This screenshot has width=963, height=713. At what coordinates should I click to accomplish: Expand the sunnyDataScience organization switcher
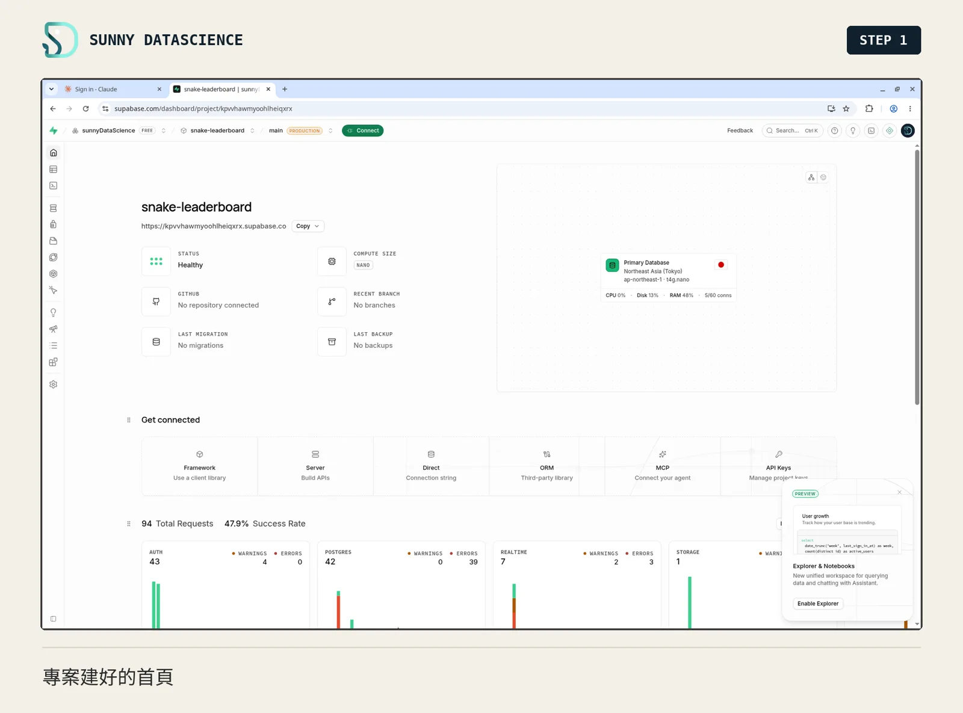(163, 131)
